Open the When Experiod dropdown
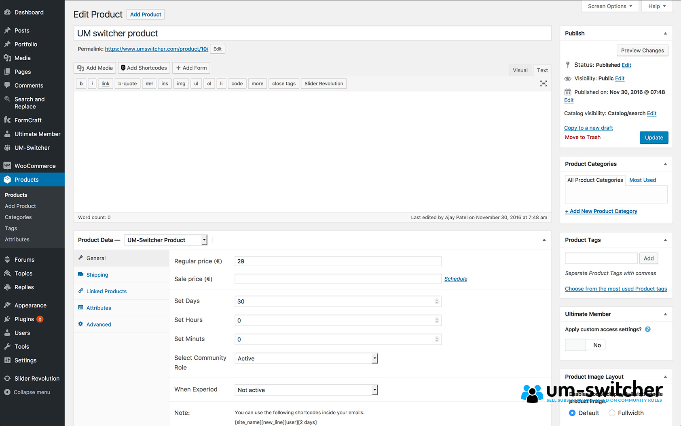This screenshot has height=426, width=681. (x=306, y=390)
